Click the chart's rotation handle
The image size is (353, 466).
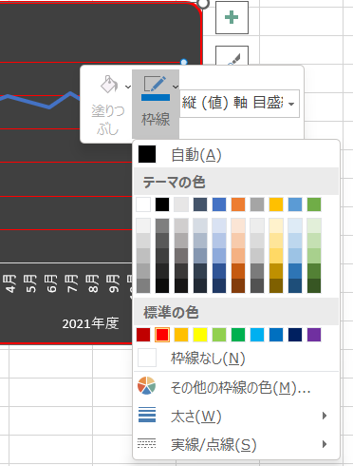(x=203, y=3)
